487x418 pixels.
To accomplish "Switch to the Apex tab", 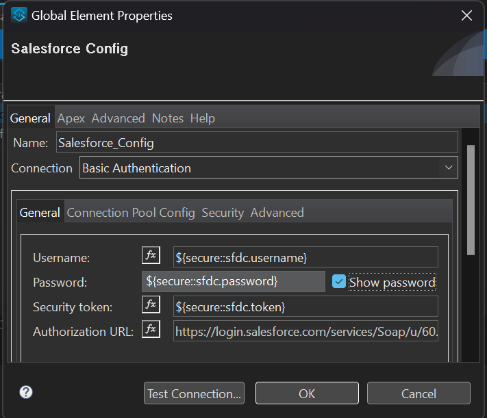I will (x=71, y=118).
